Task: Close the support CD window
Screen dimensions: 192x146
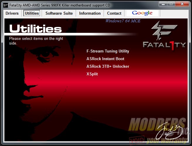Action: [182, 4]
